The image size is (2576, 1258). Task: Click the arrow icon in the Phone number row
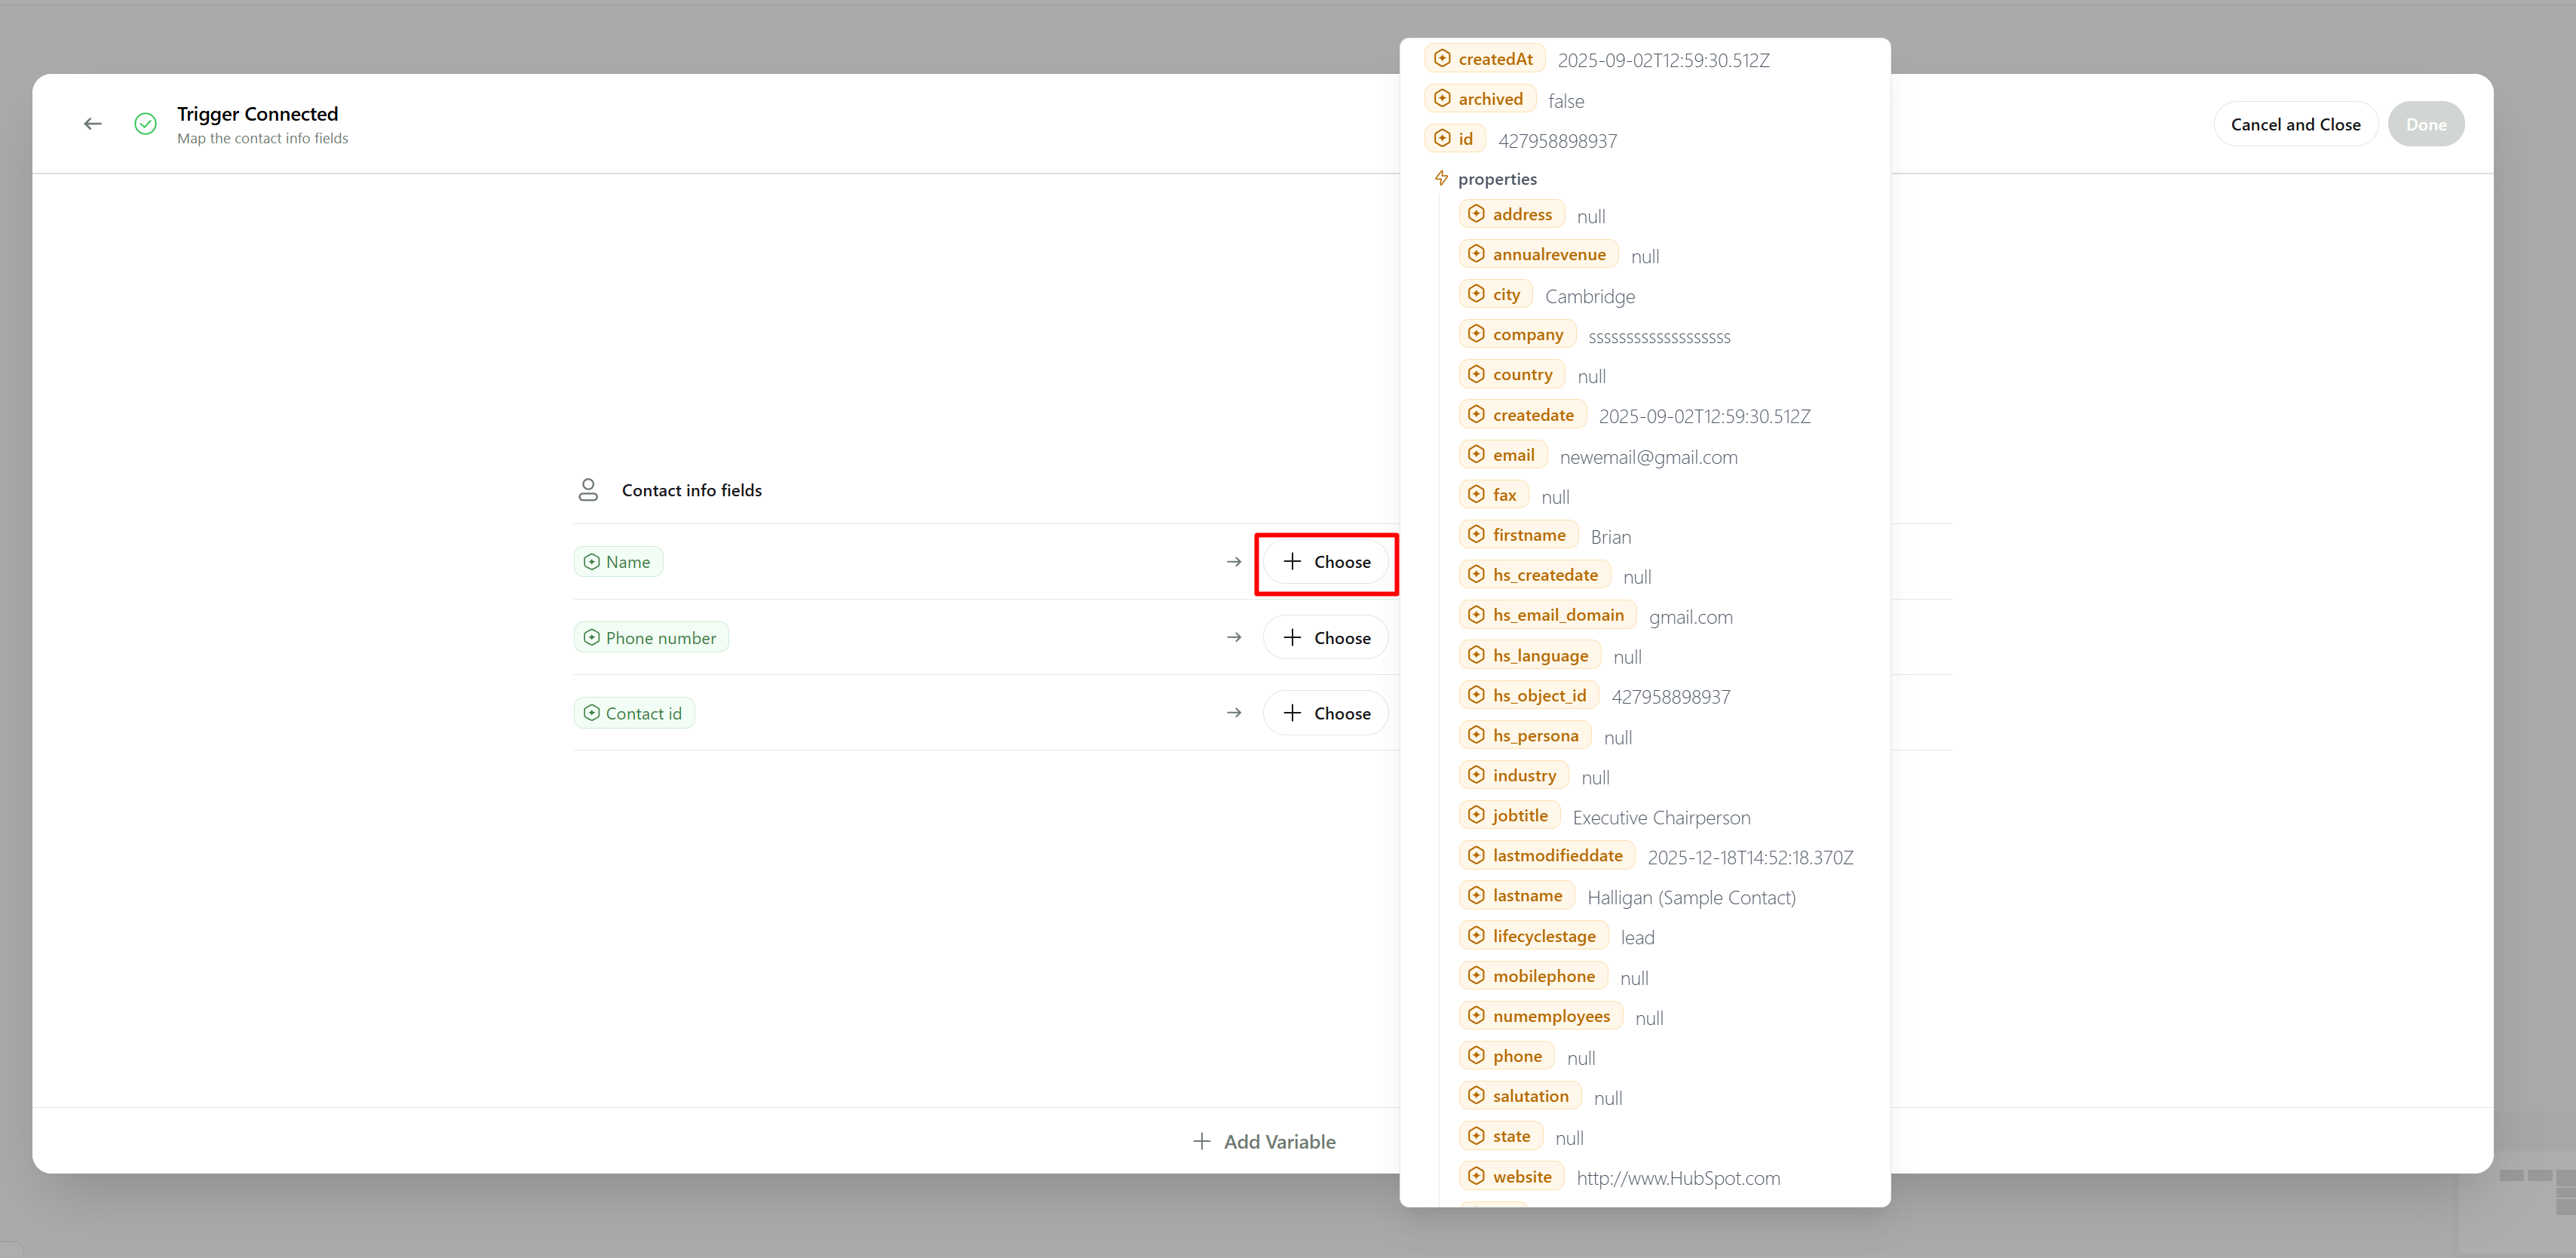coord(1234,637)
